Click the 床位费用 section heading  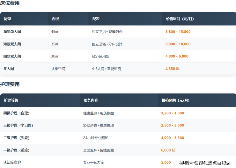[10, 3]
